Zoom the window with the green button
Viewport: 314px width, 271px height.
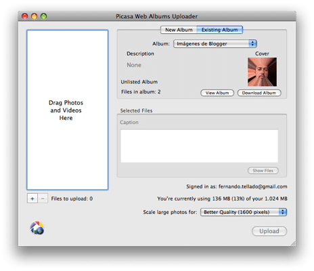click(43, 16)
